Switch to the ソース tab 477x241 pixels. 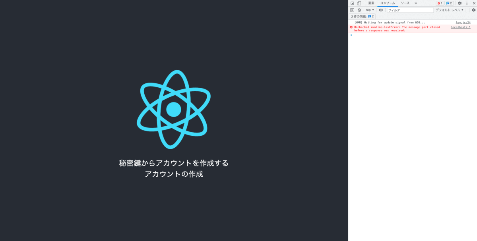click(405, 3)
